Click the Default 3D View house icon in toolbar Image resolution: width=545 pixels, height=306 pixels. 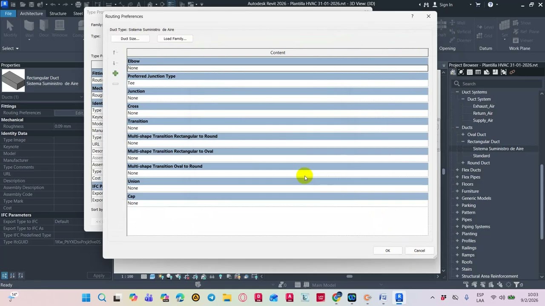click(x=150, y=4)
